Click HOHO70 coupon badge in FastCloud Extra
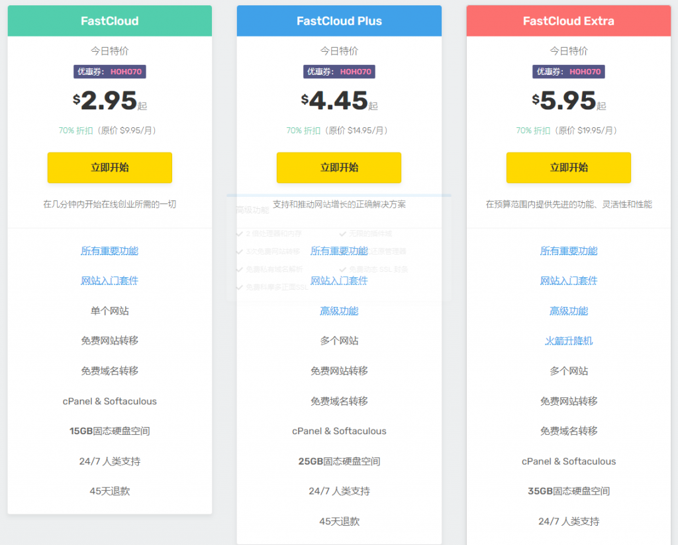Image resolution: width=678 pixels, height=545 pixels. (x=568, y=72)
